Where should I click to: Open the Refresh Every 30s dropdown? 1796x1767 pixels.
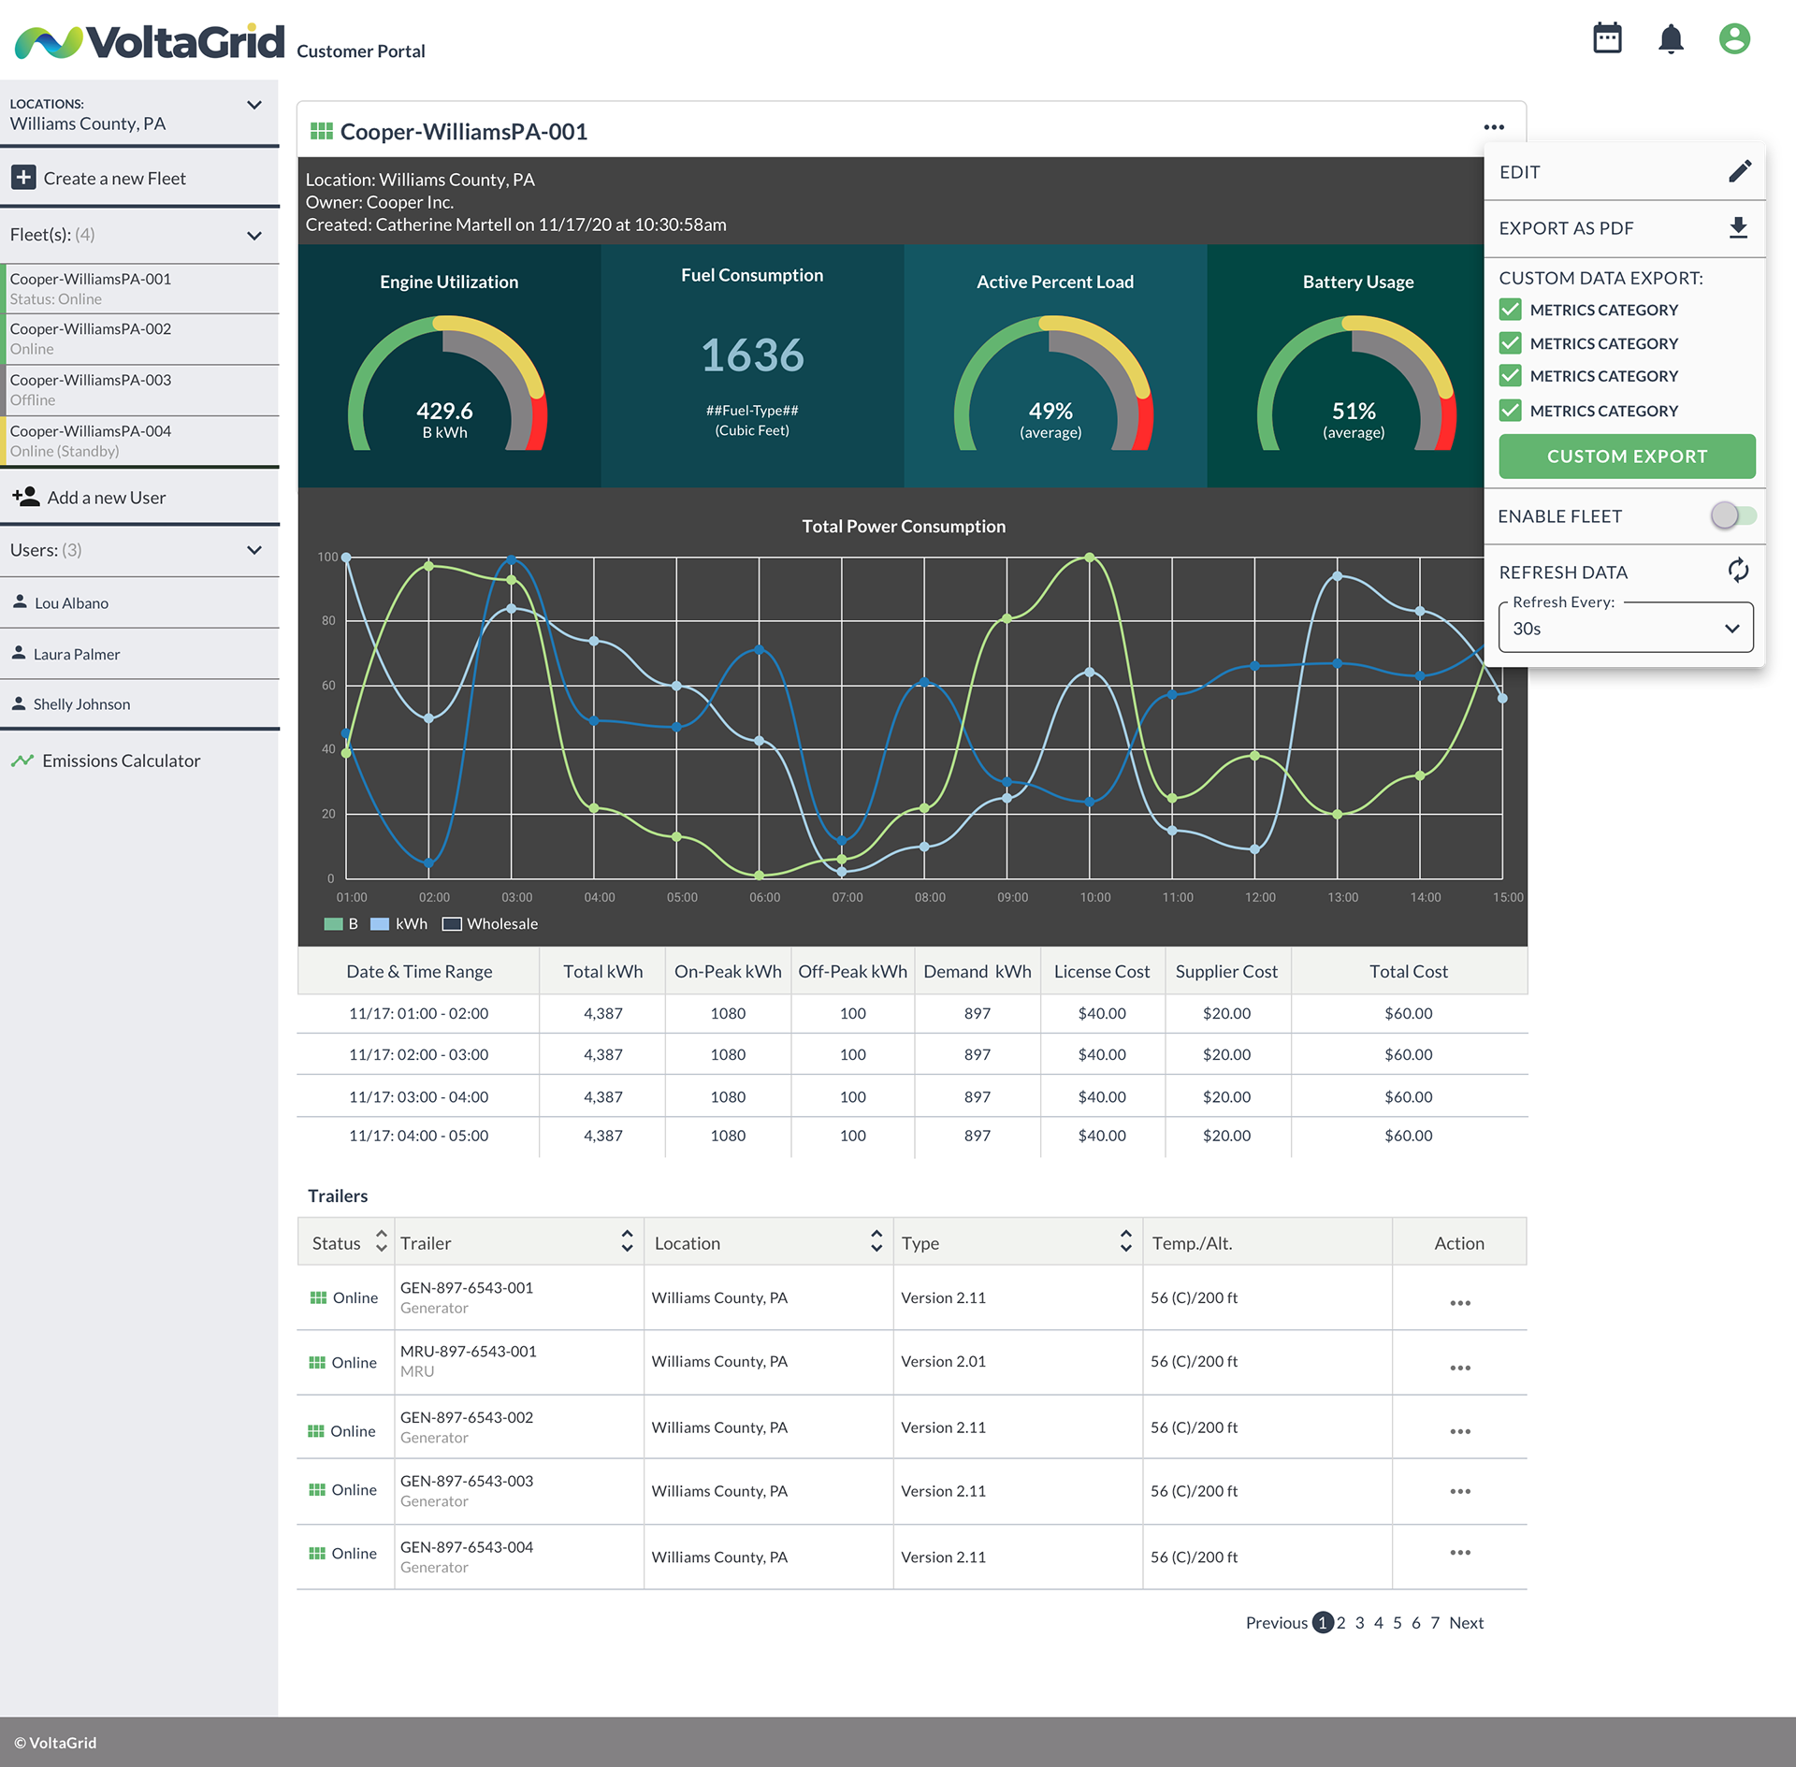pos(1626,629)
